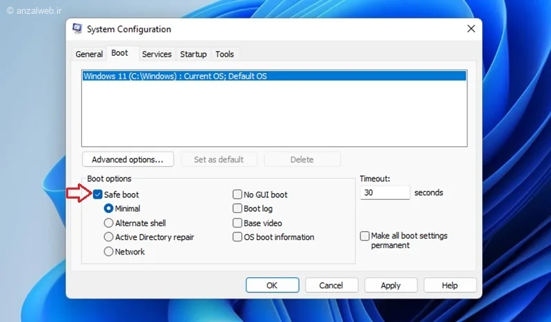This screenshot has height=322, width=551.
Task: Switch to the General tab
Action: [x=89, y=54]
